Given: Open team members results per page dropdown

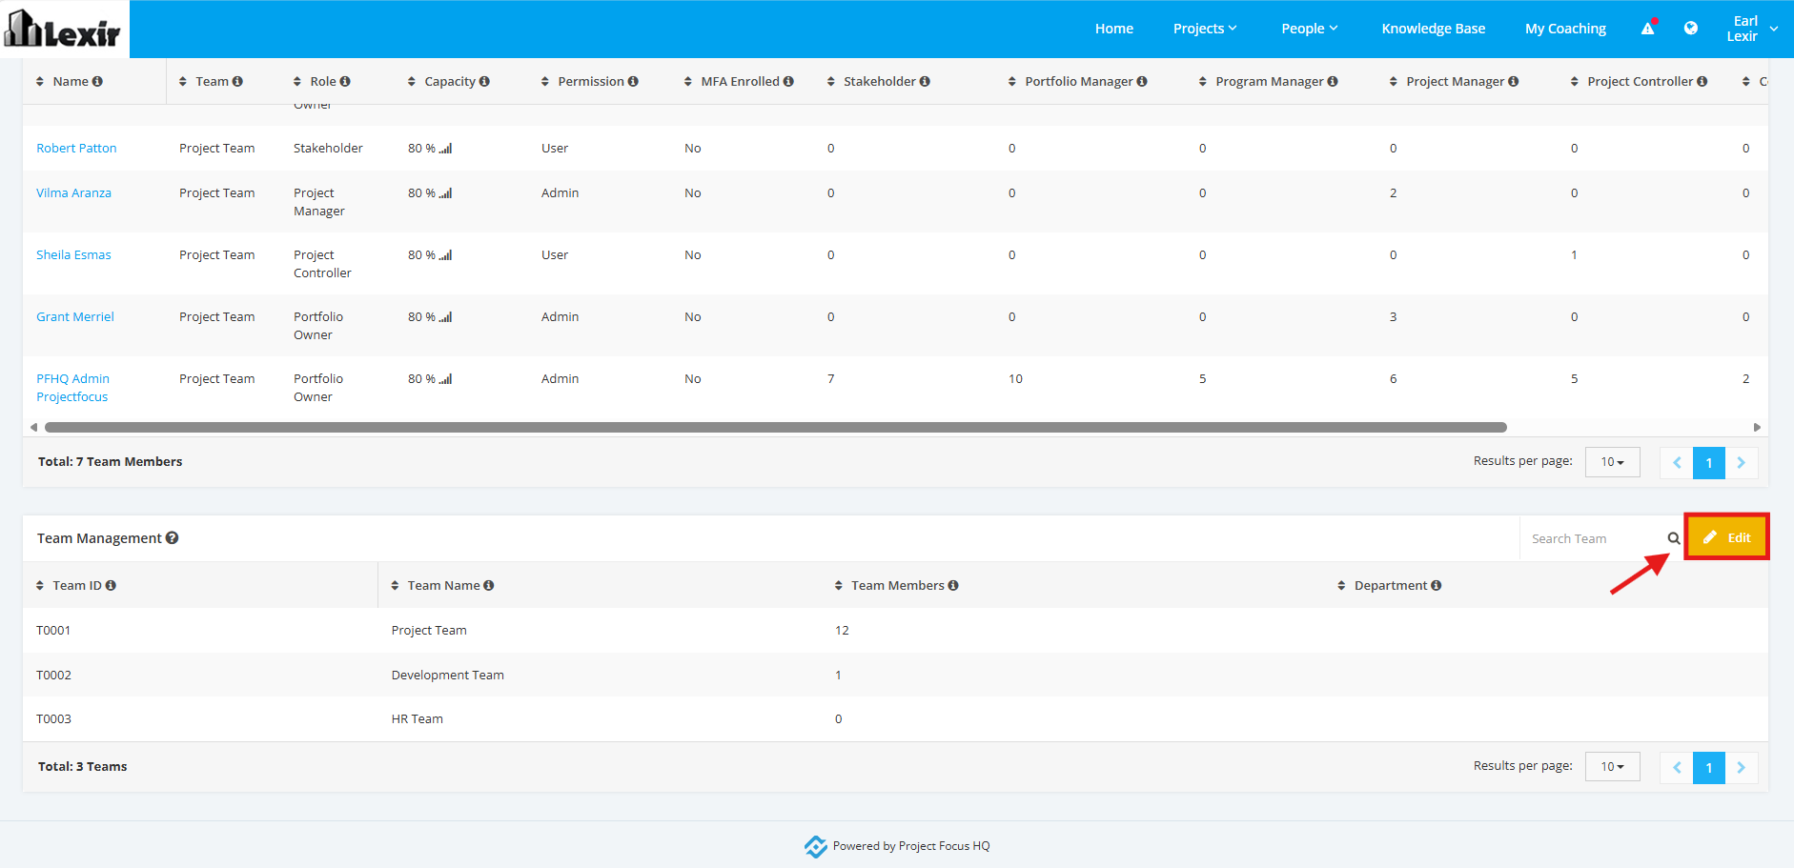Looking at the screenshot, I should (1613, 462).
